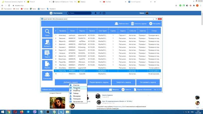Sort table by Пароль column header
This screenshot has height=114, width=203.
click(82, 31)
